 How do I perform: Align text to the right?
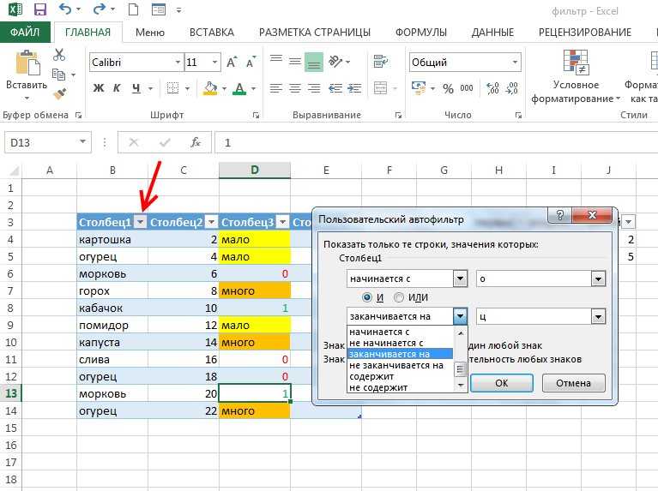pyautogui.click(x=314, y=88)
